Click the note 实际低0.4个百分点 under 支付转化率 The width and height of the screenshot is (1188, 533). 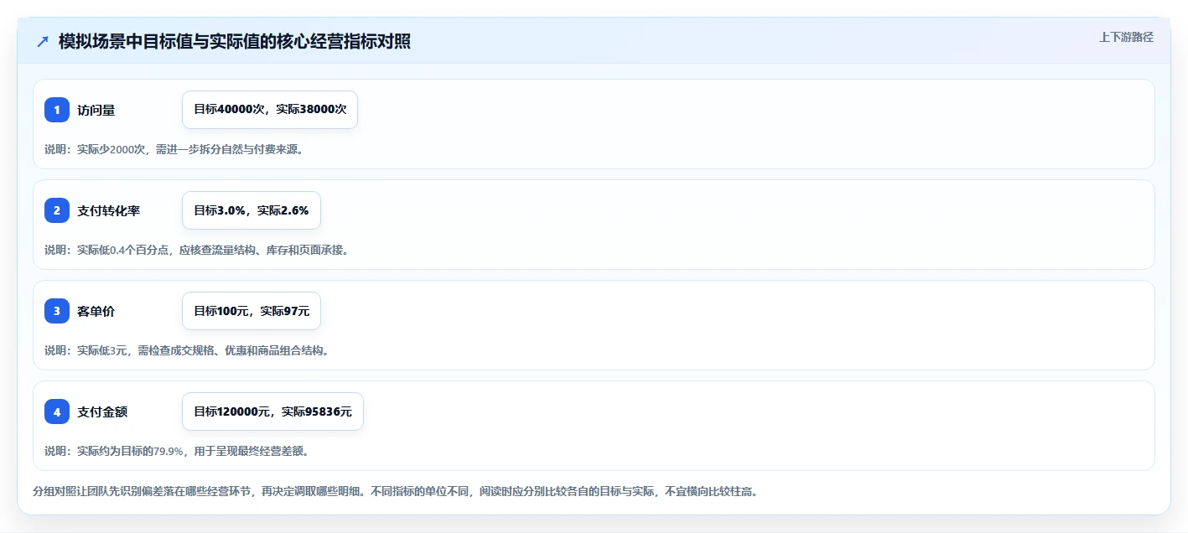pyautogui.click(x=196, y=250)
